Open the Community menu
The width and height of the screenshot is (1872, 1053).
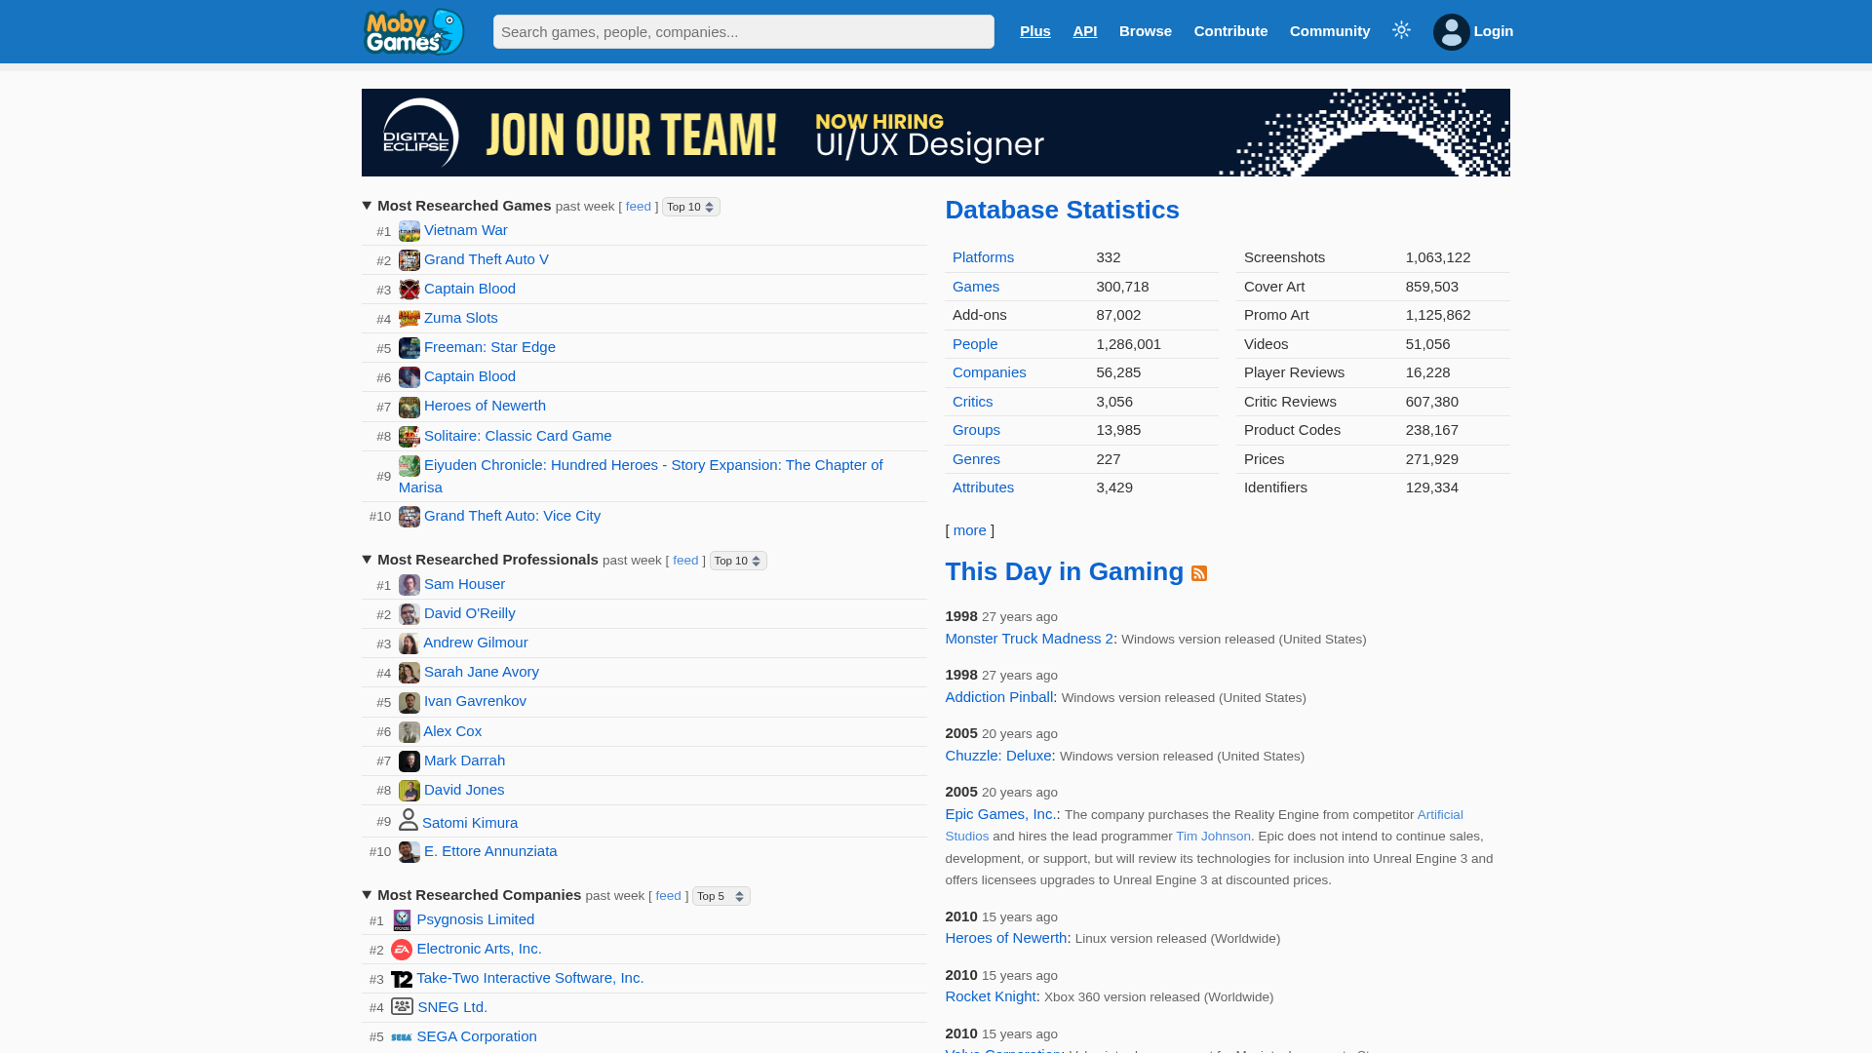tap(1330, 31)
